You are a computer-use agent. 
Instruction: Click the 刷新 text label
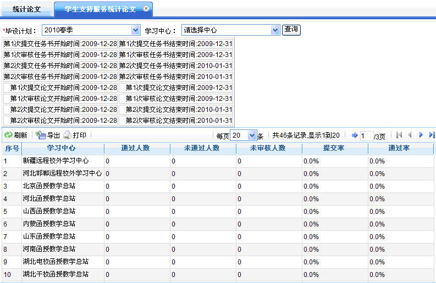coord(20,135)
